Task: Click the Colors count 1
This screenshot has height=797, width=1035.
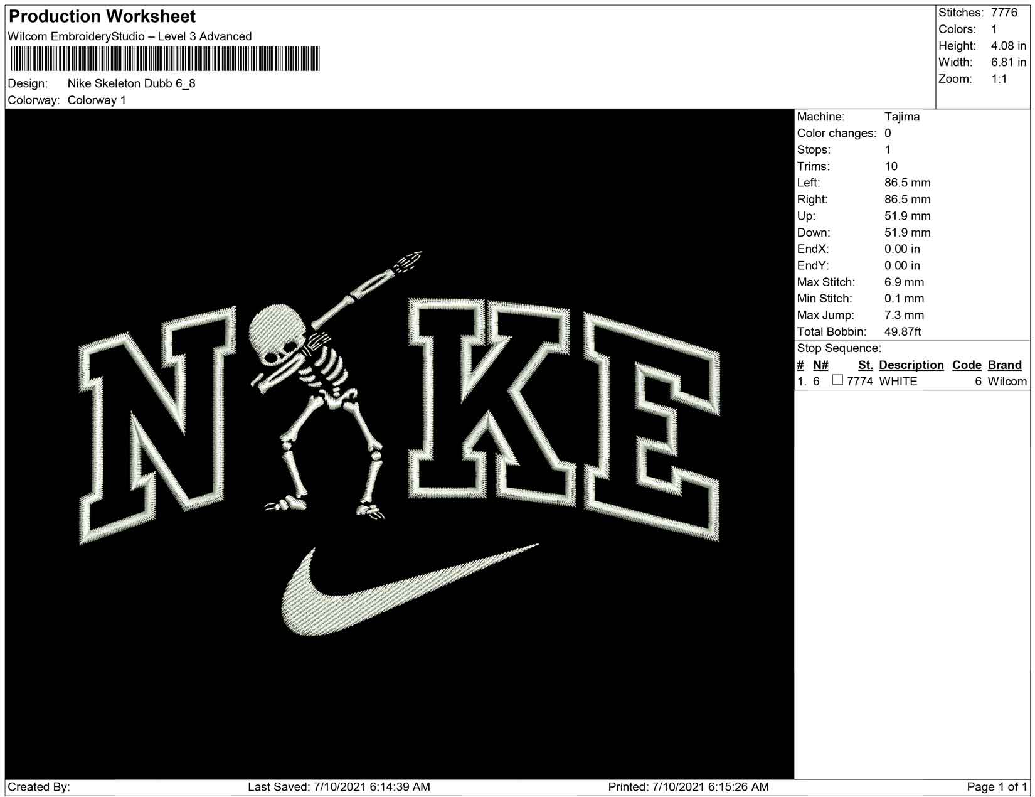Action: pos(994,29)
